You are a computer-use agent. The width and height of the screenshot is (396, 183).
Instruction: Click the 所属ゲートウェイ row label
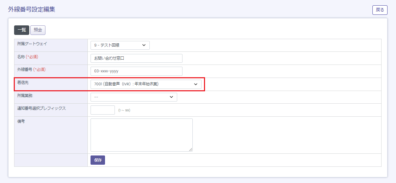[32, 44]
